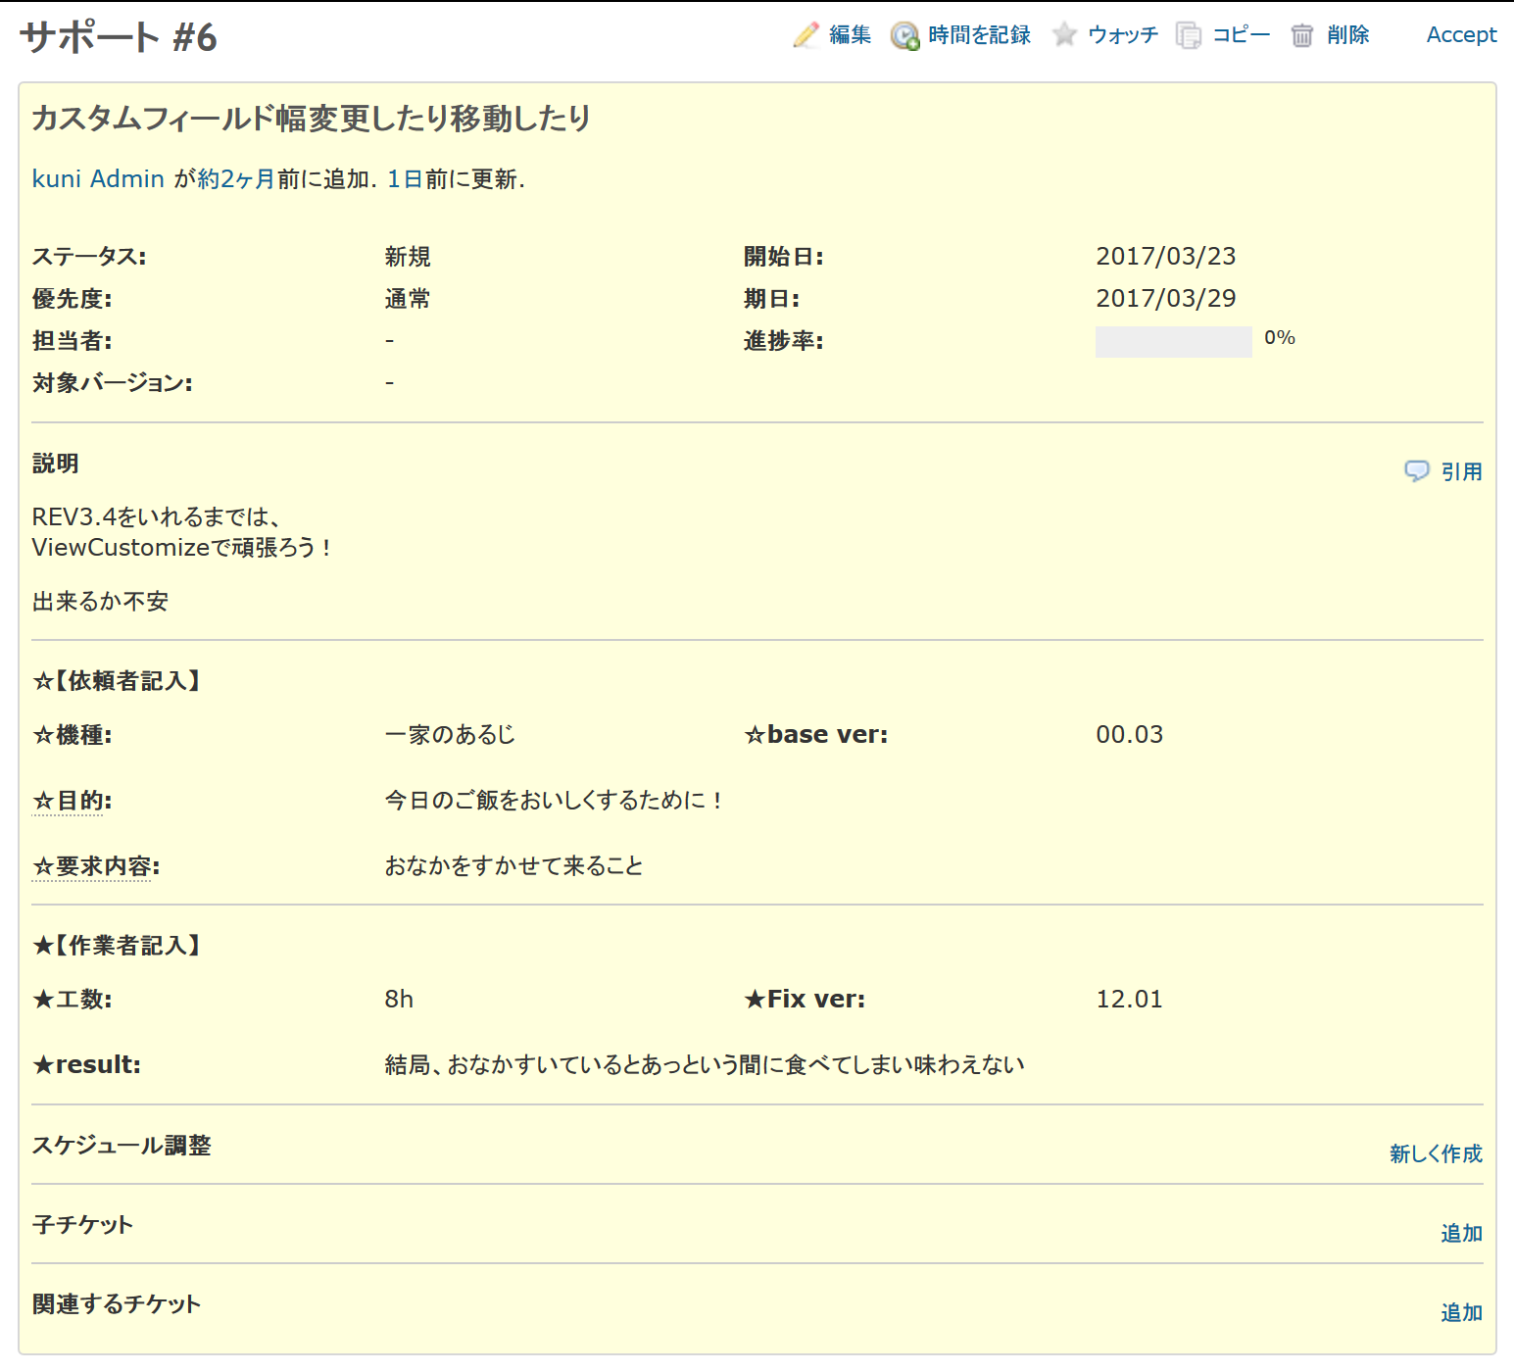The width and height of the screenshot is (1514, 1372).
Task: Delete the ticket via the 削除 link
Action: pos(1347,35)
